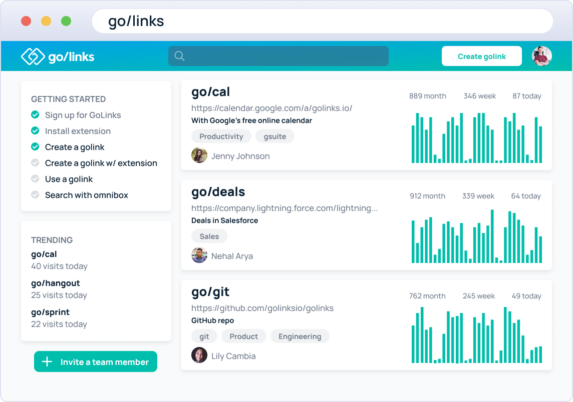
Task: Click Jenny Johnson's avatar
Action: pyautogui.click(x=199, y=155)
